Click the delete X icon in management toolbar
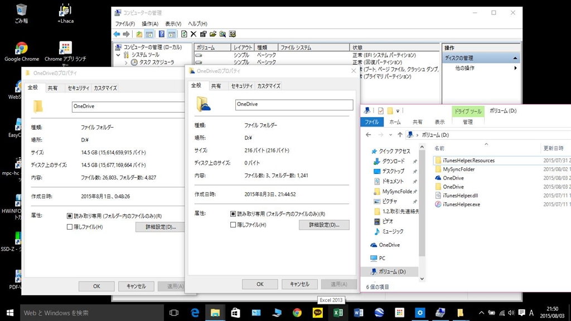This screenshot has width=571, height=321. click(193, 34)
